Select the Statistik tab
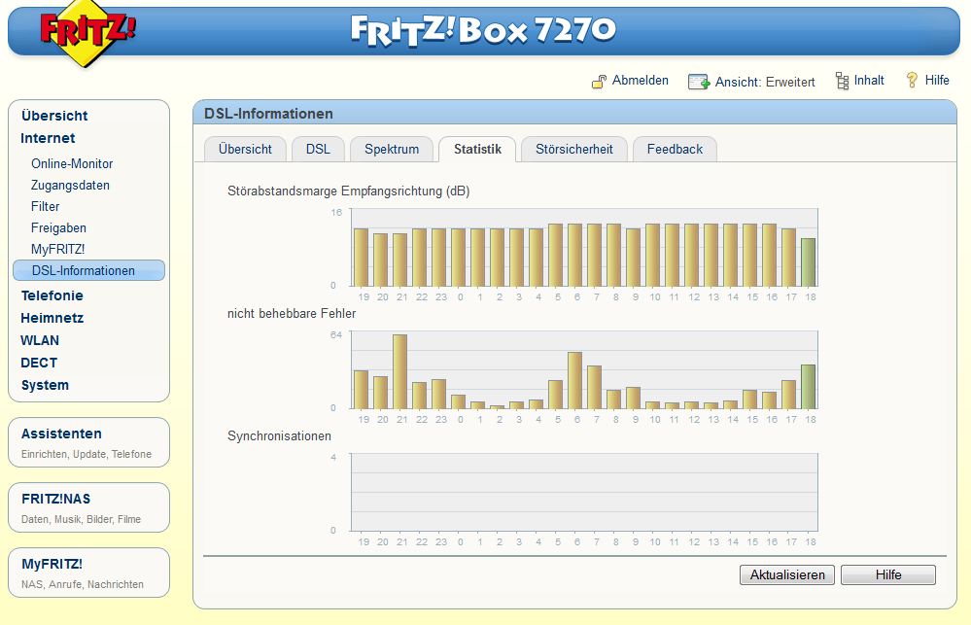Screen dimensions: 971x625 click(477, 150)
